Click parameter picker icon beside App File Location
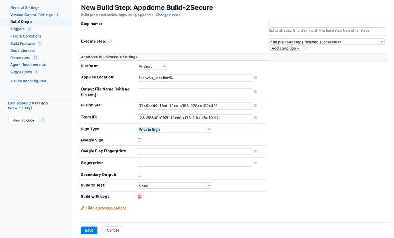Screen dimensions: 394x238 coord(255,78)
